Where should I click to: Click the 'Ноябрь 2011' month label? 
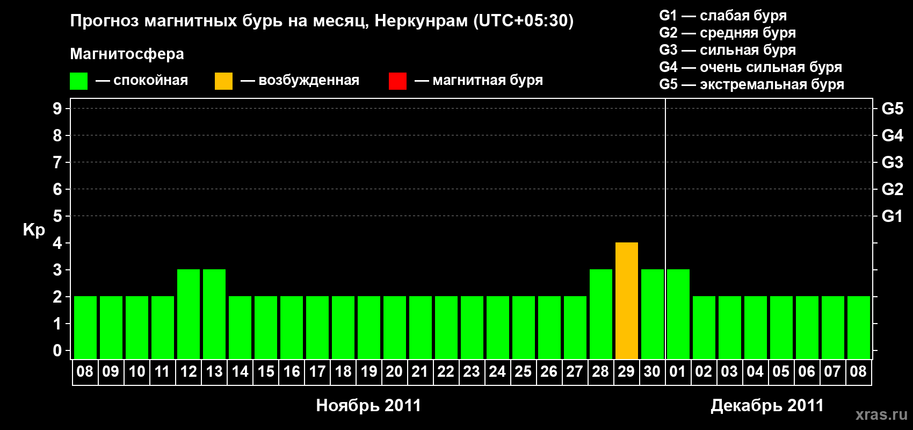(x=368, y=405)
